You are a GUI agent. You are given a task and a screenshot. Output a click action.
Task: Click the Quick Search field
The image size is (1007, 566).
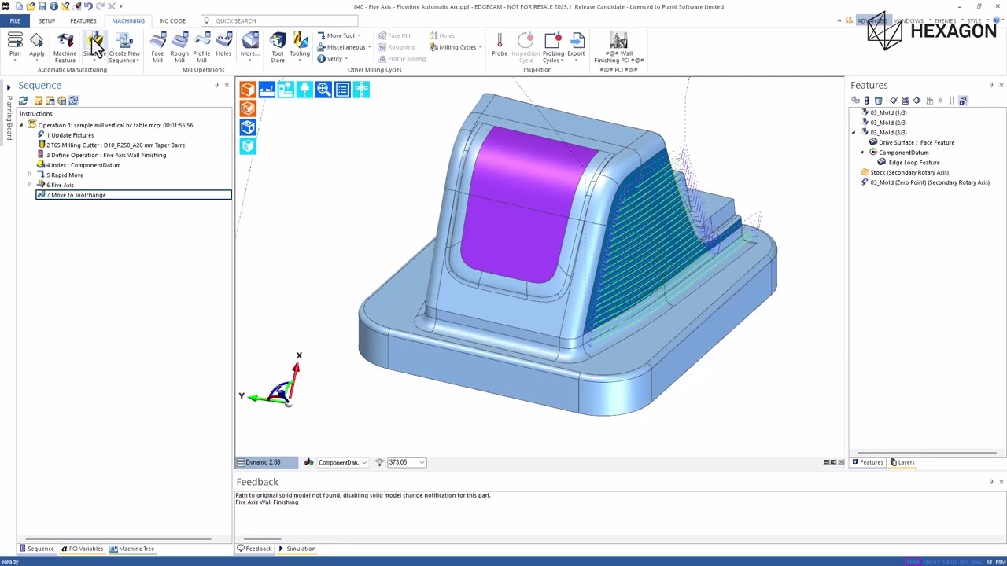click(x=279, y=21)
